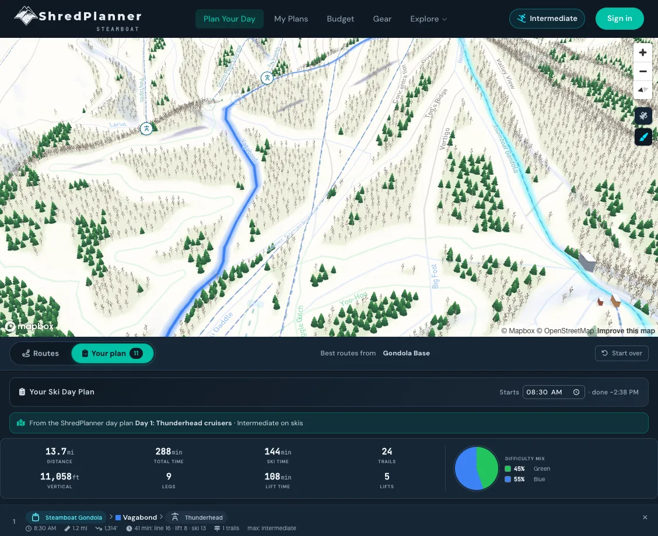
Task: Open the Mapbox logo link
Action: 29,326
